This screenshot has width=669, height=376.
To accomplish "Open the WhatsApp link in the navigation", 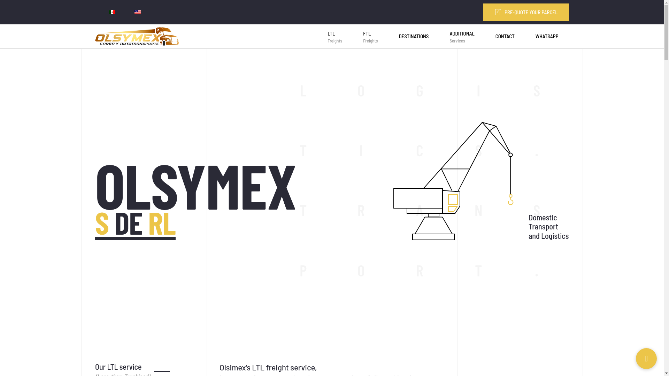I will 547,37.
